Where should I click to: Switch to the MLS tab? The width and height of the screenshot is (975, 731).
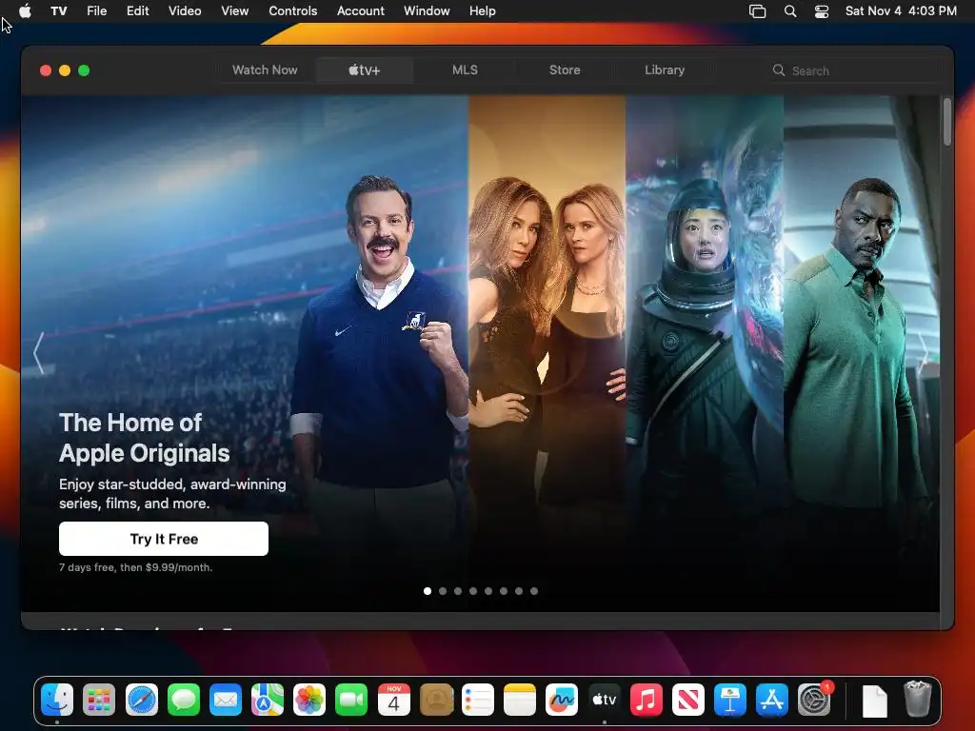465,70
